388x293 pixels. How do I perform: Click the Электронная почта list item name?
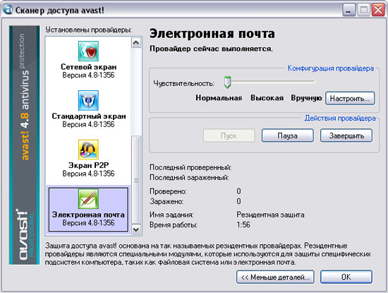(x=88, y=215)
